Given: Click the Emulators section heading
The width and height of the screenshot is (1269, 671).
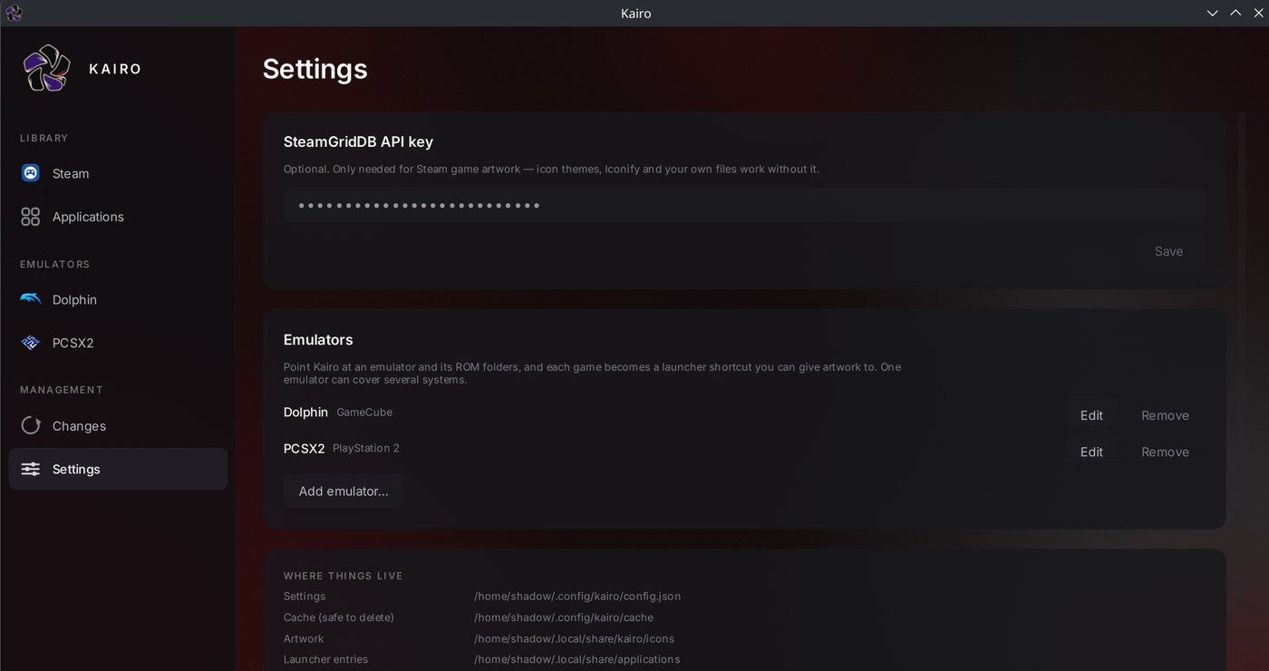Looking at the screenshot, I should [x=318, y=339].
